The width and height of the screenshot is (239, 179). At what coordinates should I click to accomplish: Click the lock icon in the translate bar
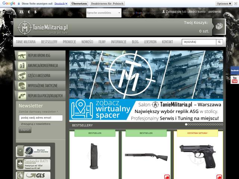point(19,3)
